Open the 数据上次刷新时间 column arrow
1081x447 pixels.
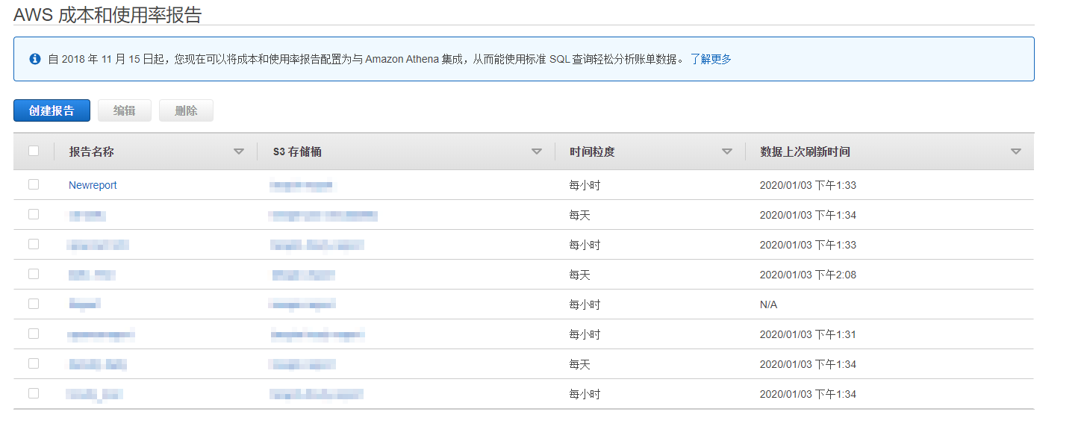coord(1015,151)
